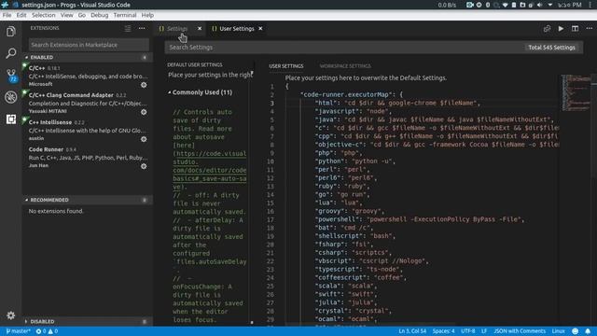Click the editor minimap preview
This screenshot has width=597, height=336.
[x=576, y=93]
